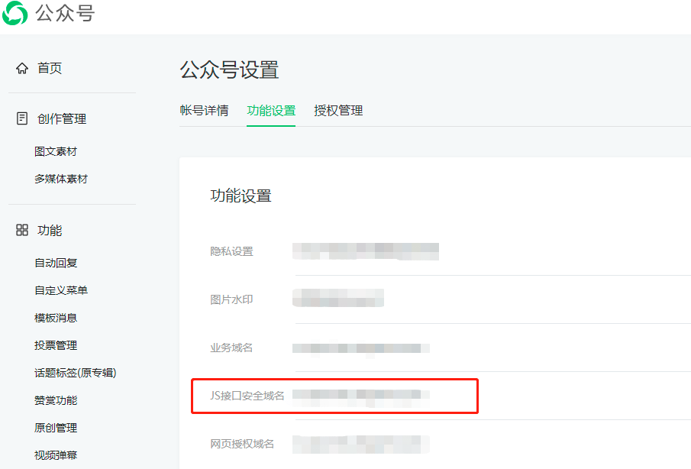Click the blurred value next to 图片水印
The height and width of the screenshot is (469, 691).
(338, 298)
